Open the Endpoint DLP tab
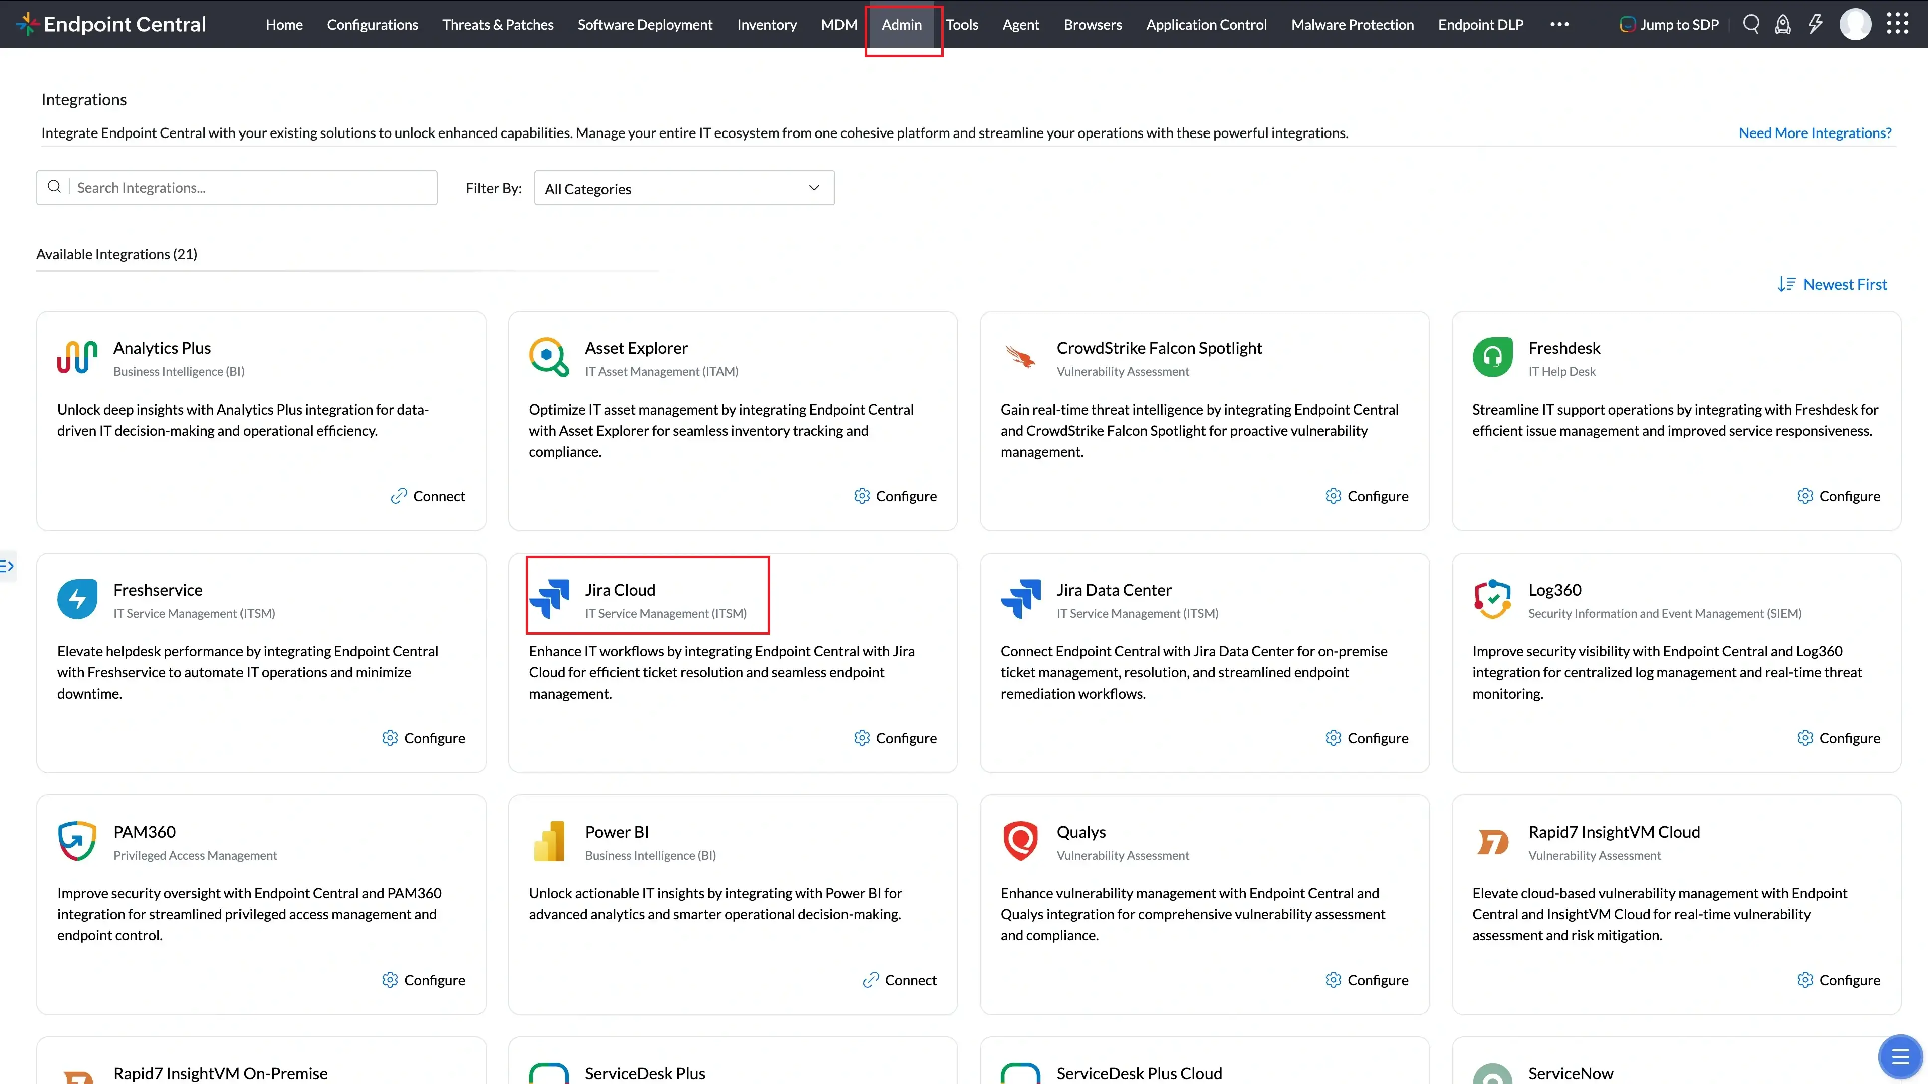 pos(1481,24)
